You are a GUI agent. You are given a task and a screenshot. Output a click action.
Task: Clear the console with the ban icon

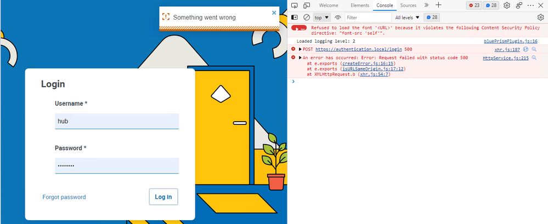[x=307, y=17]
